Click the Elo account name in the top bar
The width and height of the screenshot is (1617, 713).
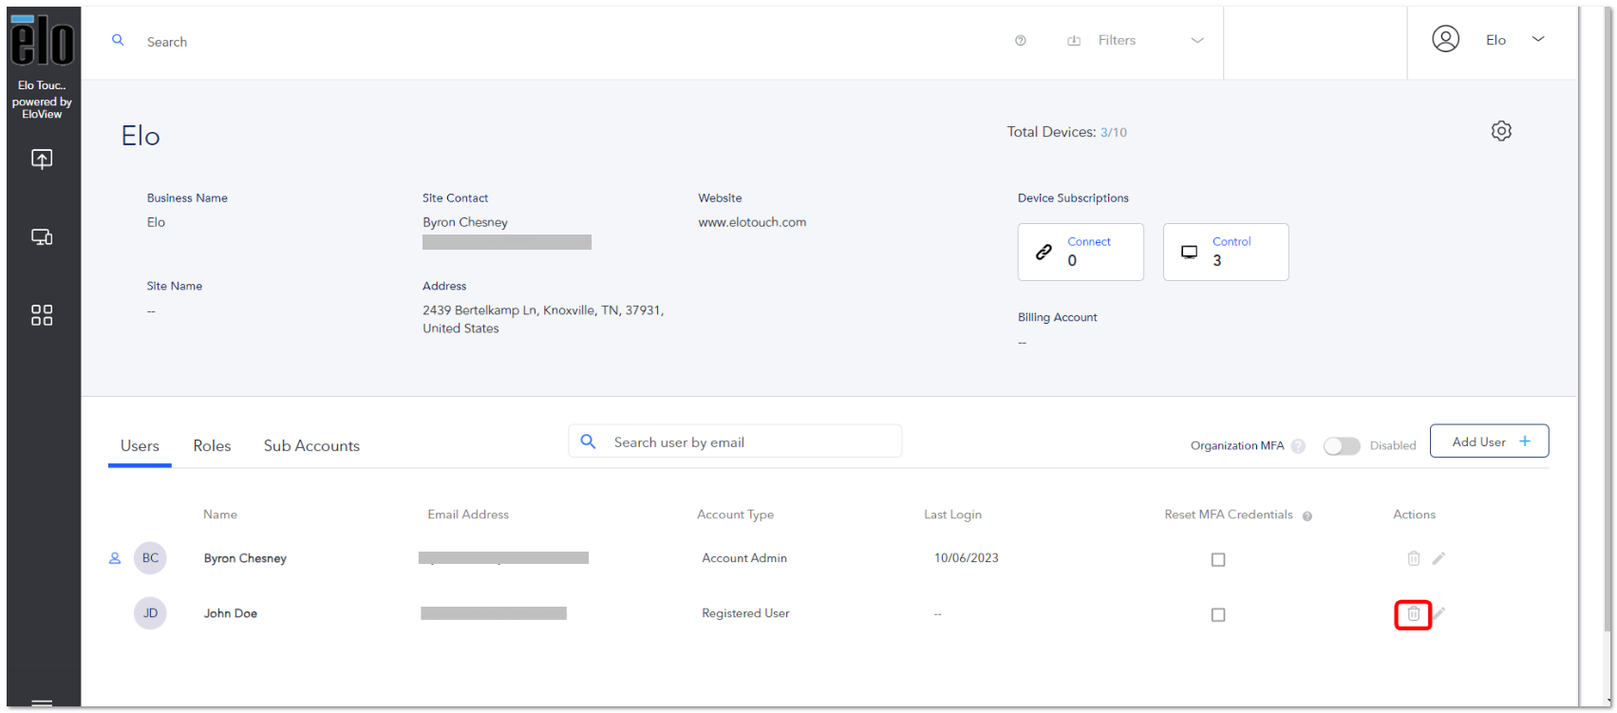(1495, 40)
